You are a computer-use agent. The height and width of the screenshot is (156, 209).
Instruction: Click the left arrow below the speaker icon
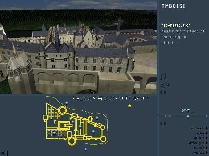(x=161, y=92)
